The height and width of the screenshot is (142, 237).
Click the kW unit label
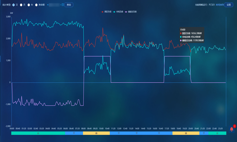[12, 13]
